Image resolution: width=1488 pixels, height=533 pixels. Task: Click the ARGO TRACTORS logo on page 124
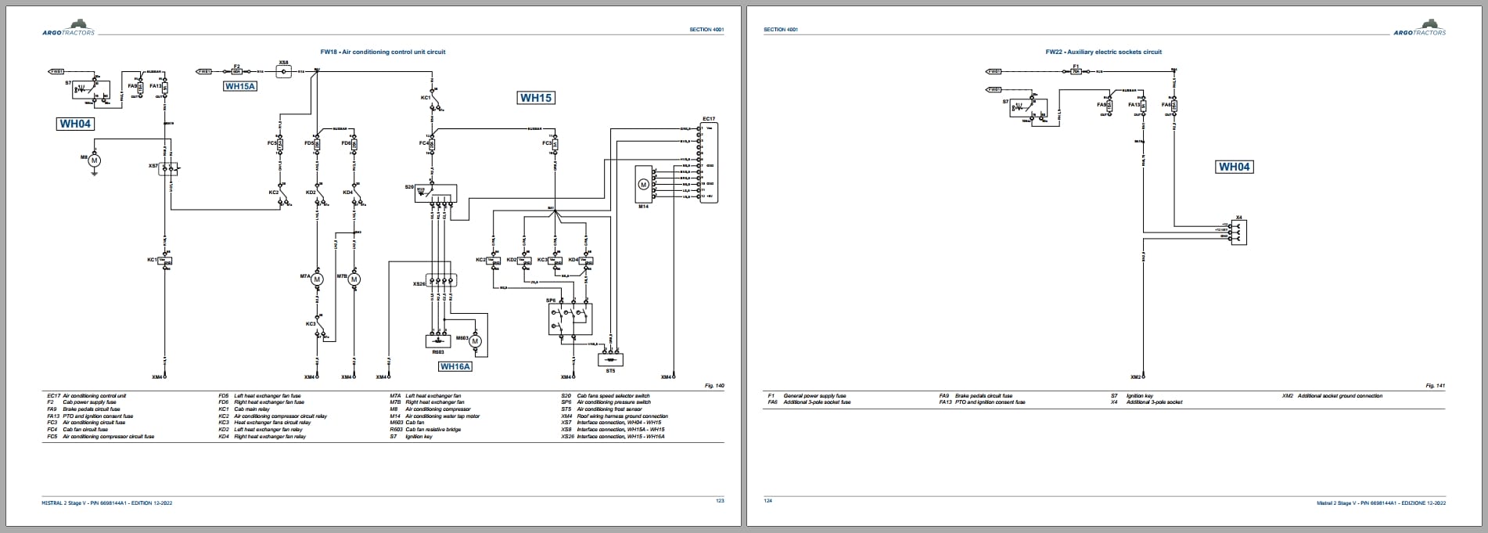point(1419,27)
